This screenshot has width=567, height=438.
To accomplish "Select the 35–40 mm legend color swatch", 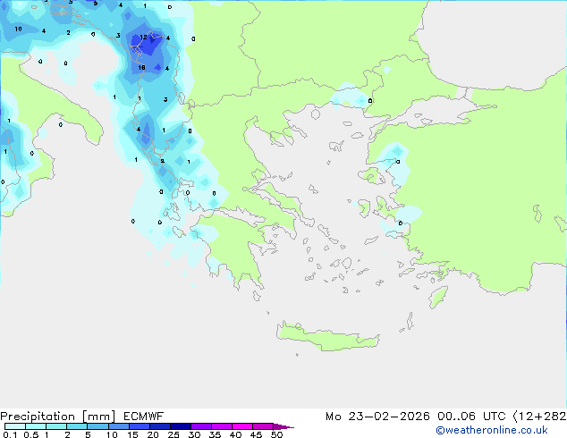I will (x=222, y=426).
